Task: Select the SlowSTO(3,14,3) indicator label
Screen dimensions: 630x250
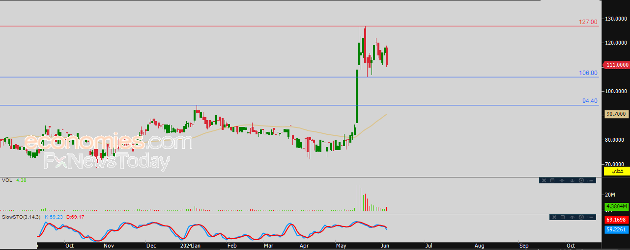Action: pos(21,216)
